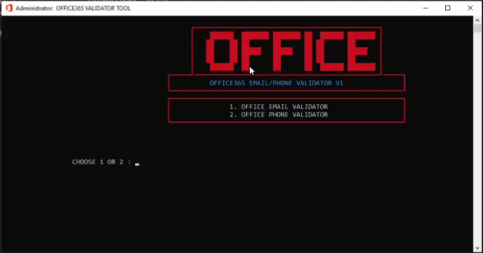Click the Office icon in title bar
Screen dimensions: 483x253
coord(9,8)
